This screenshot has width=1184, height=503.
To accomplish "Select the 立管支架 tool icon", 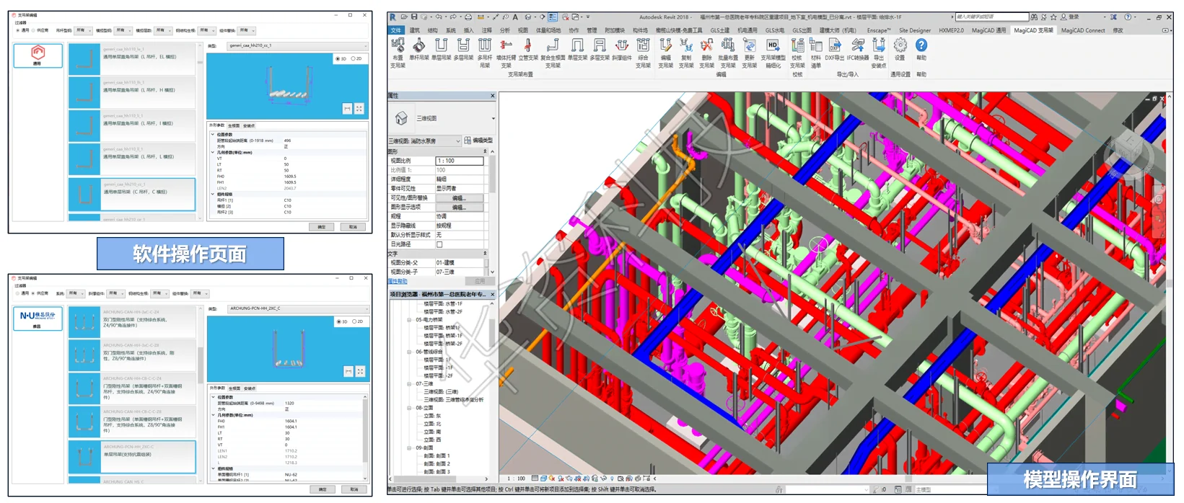I will point(527,46).
